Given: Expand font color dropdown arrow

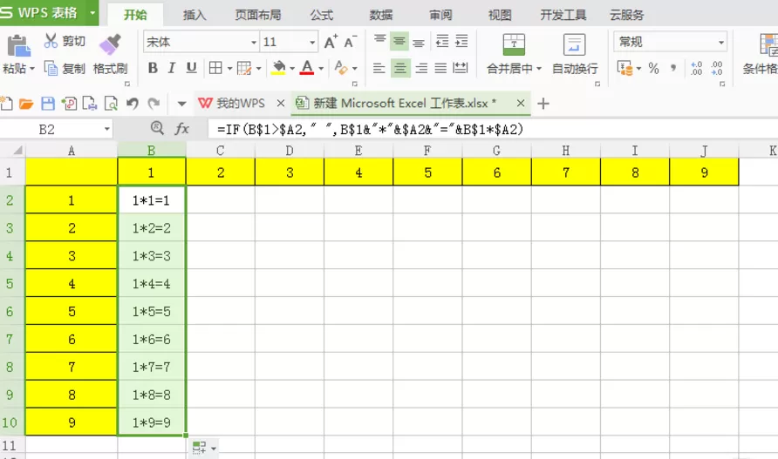Looking at the screenshot, I should click(320, 68).
